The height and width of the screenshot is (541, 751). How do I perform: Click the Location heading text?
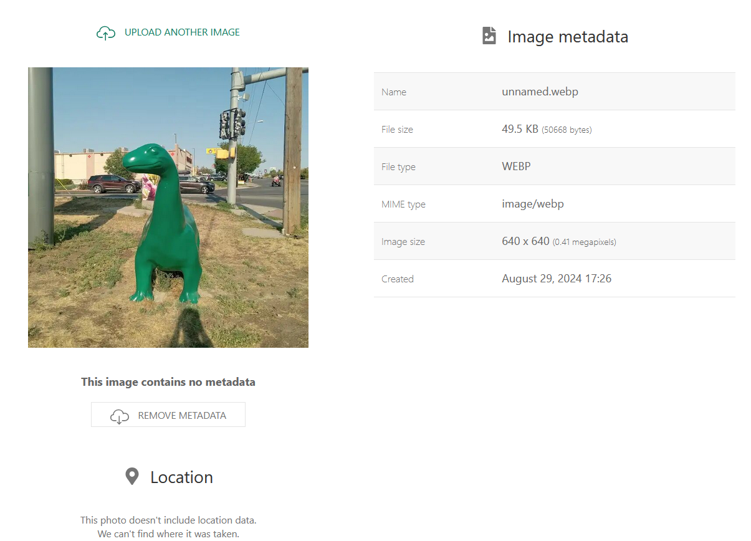(181, 477)
